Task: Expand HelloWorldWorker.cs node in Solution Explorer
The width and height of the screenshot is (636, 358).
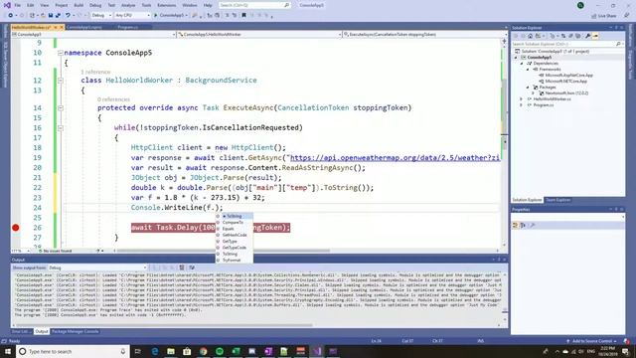Action: tap(522, 99)
